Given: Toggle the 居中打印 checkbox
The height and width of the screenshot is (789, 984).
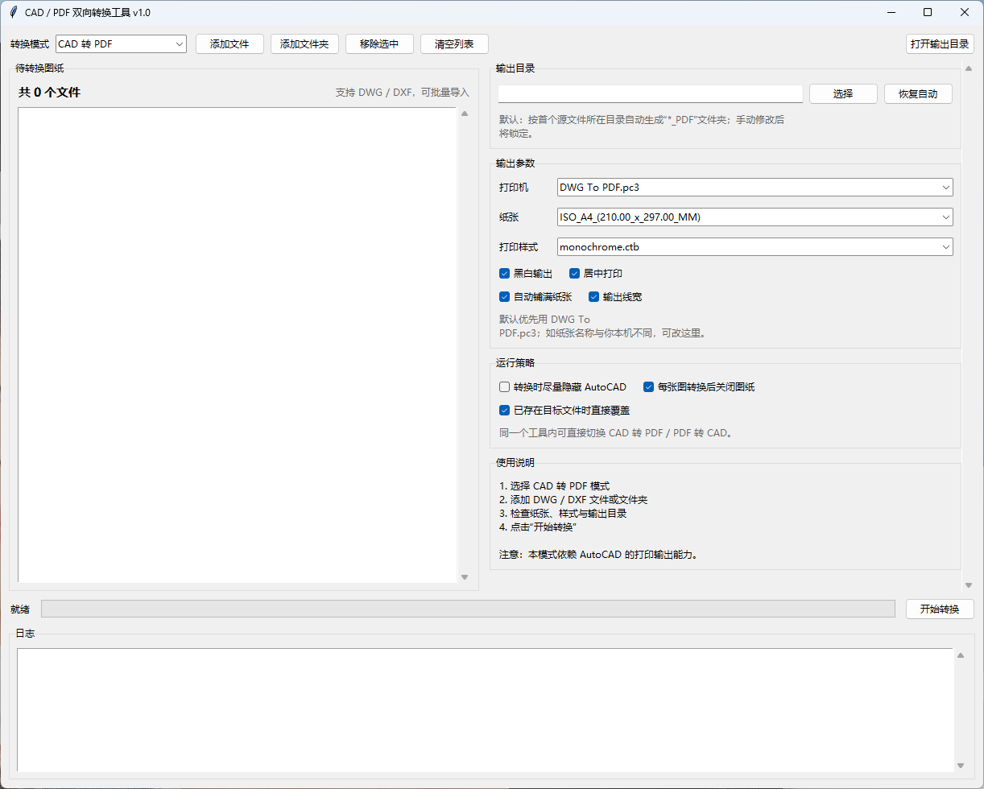Looking at the screenshot, I should pyautogui.click(x=575, y=274).
